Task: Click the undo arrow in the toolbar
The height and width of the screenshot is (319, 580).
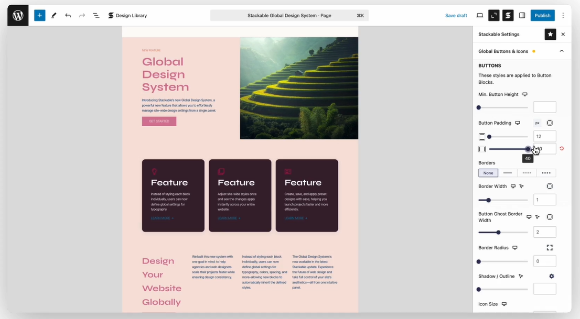Action: point(68,15)
